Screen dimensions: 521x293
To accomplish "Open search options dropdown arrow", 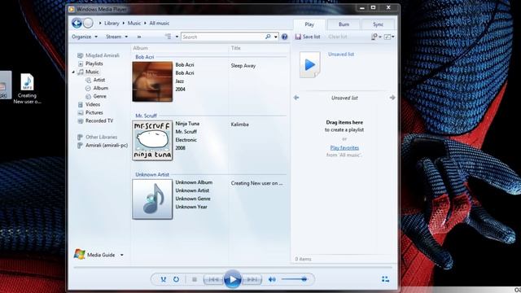I will (276, 37).
